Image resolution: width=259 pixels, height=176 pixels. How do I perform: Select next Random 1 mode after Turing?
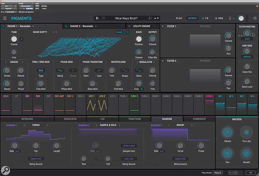click(x=47, y=125)
